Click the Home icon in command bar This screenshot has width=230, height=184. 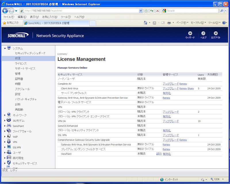point(145,23)
